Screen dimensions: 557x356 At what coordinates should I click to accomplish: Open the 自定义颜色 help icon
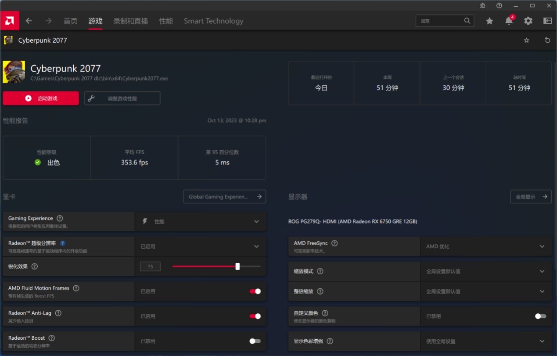pyautogui.click(x=325, y=313)
